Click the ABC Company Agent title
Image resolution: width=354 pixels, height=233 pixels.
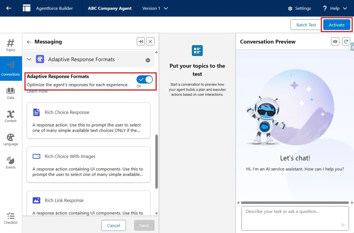click(x=110, y=8)
